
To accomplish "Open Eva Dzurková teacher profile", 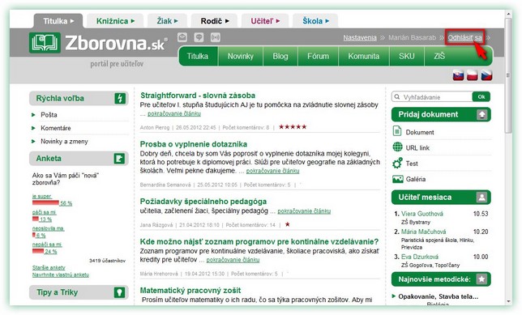I will click(420, 257).
